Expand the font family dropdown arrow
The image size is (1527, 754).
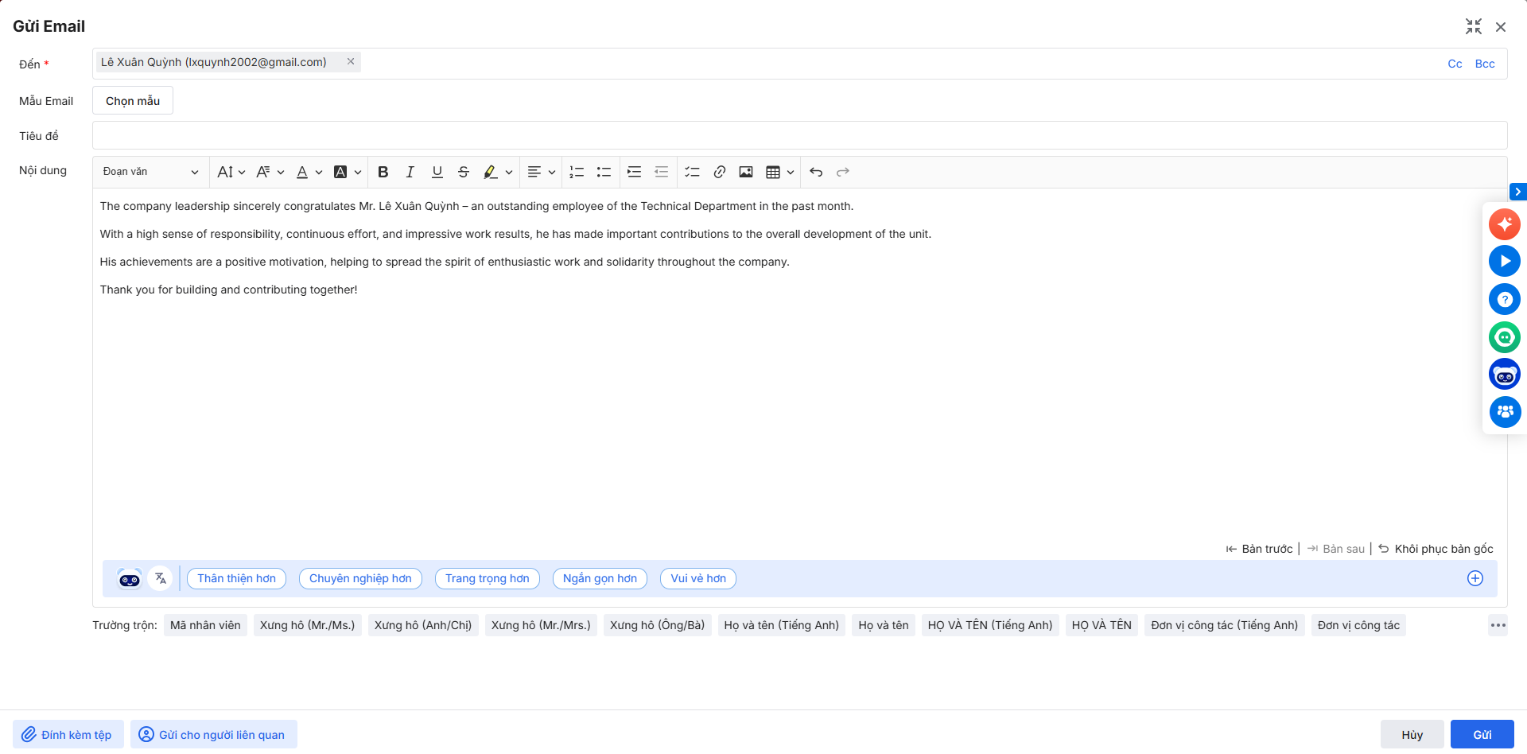pyautogui.click(x=281, y=172)
